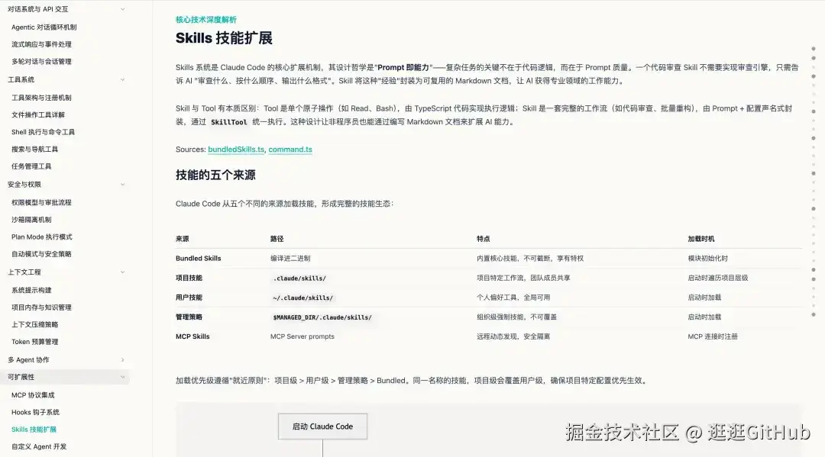The height and width of the screenshot is (457, 825).
Task: Click the 可扩展性 section label
Action: 21,377
